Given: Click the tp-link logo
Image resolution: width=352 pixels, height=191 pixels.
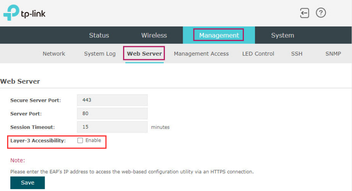Looking at the screenshot, I should pyautogui.click(x=24, y=13).
